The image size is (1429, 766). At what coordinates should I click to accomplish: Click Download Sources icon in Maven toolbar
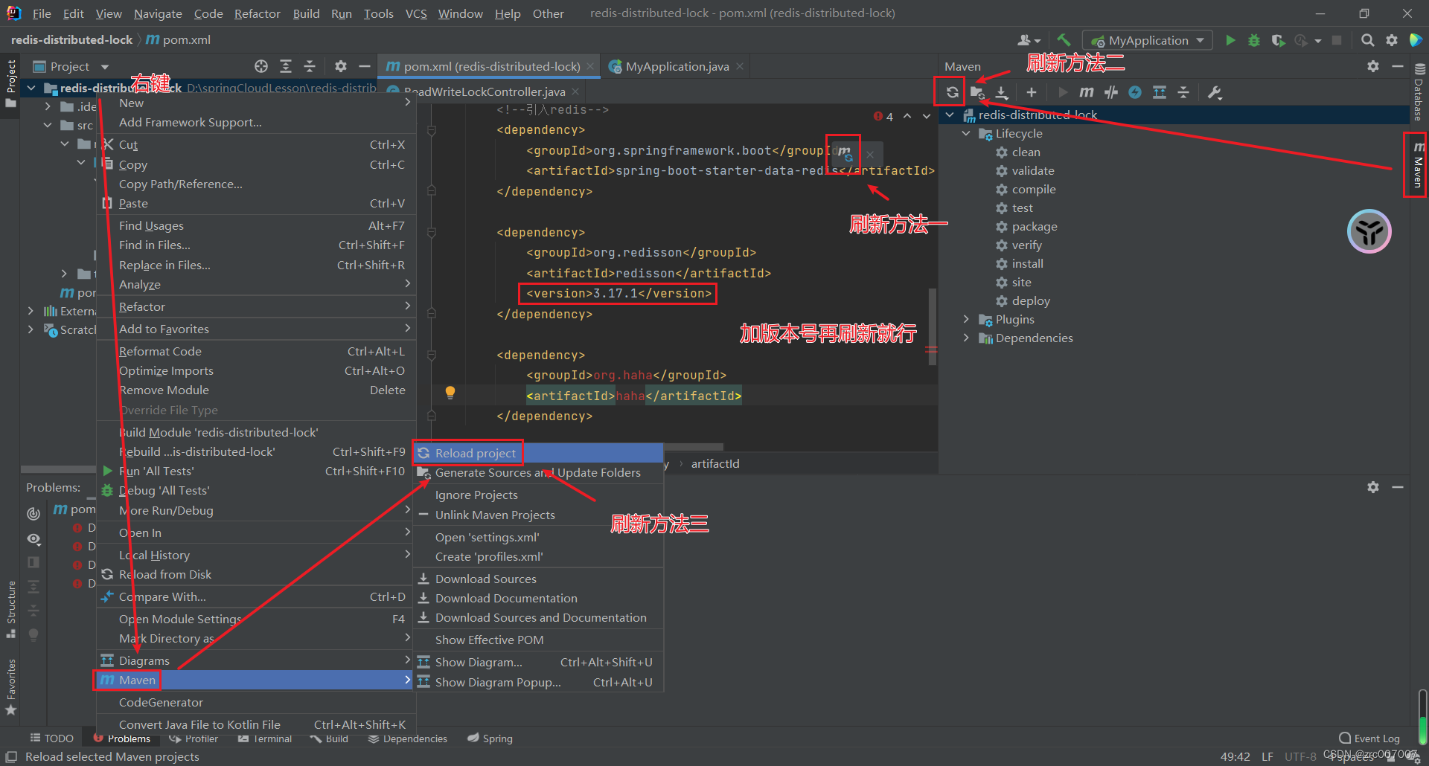(1002, 92)
